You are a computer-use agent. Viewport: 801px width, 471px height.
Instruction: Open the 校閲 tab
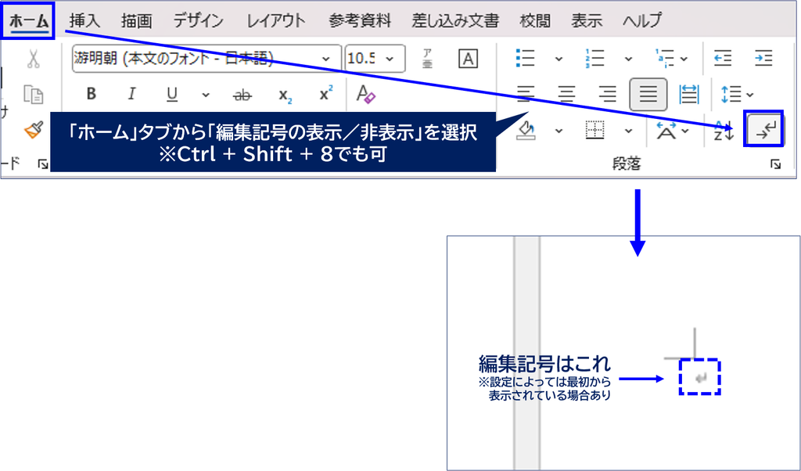(x=535, y=21)
